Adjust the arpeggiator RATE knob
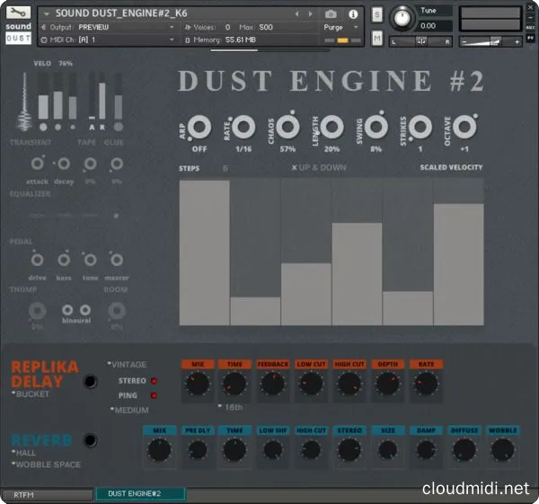539x504 pixels. click(243, 127)
